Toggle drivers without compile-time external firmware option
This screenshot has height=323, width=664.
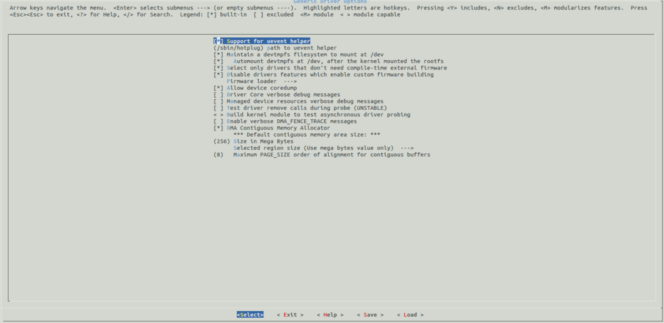(330, 68)
